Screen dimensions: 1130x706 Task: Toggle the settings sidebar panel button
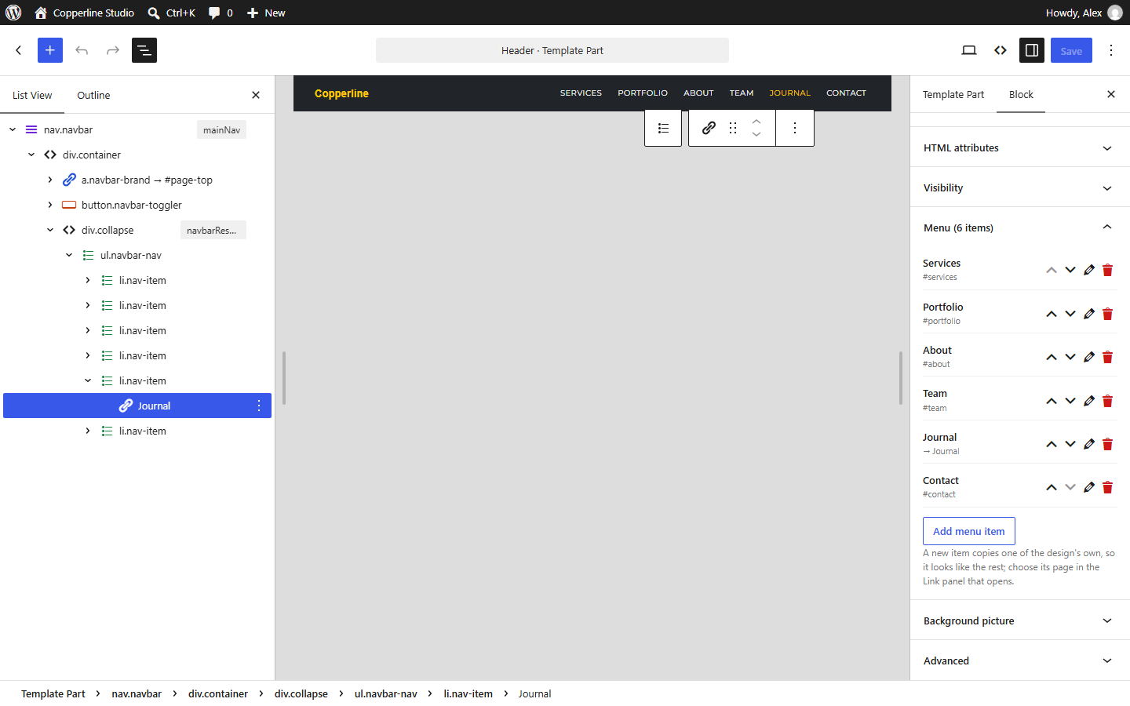(x=1032, y=50)
